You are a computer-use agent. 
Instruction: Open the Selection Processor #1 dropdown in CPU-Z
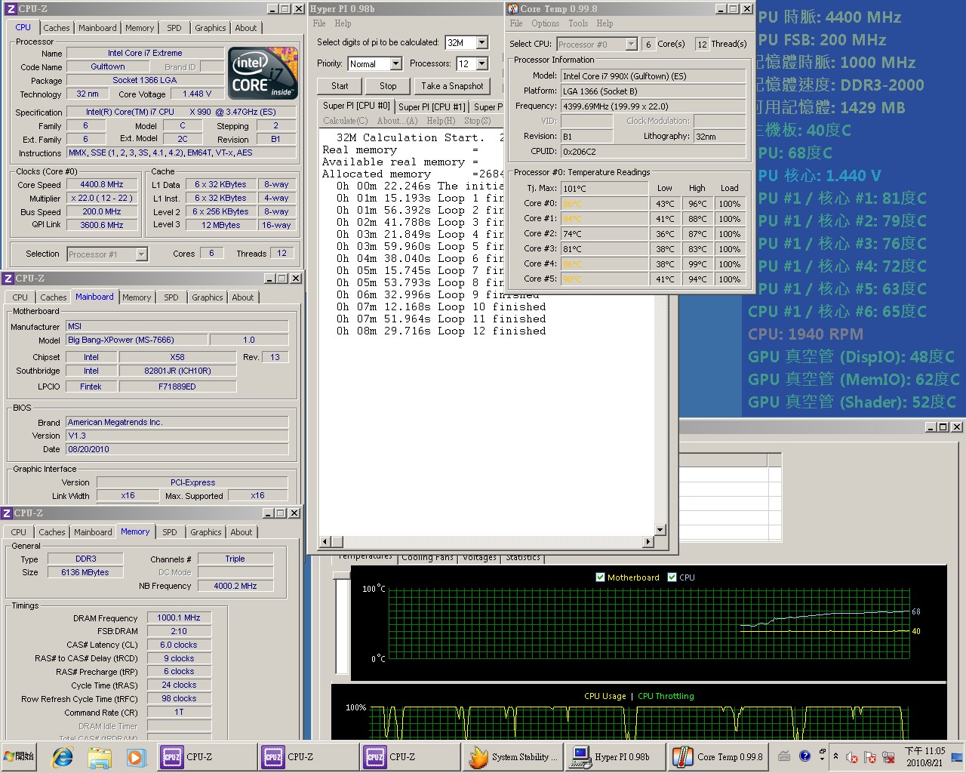pyautogui.click(x=141, y=254)
